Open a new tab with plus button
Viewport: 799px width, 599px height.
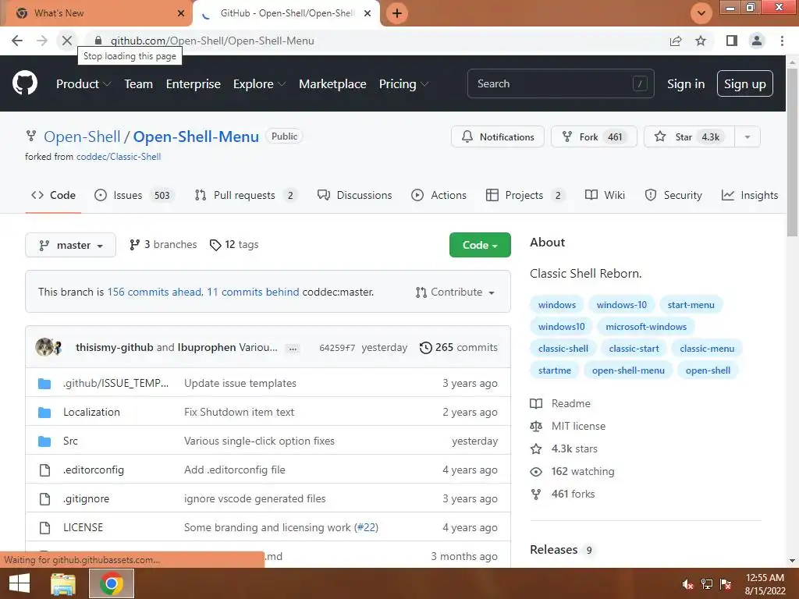(x=397, y=13)
